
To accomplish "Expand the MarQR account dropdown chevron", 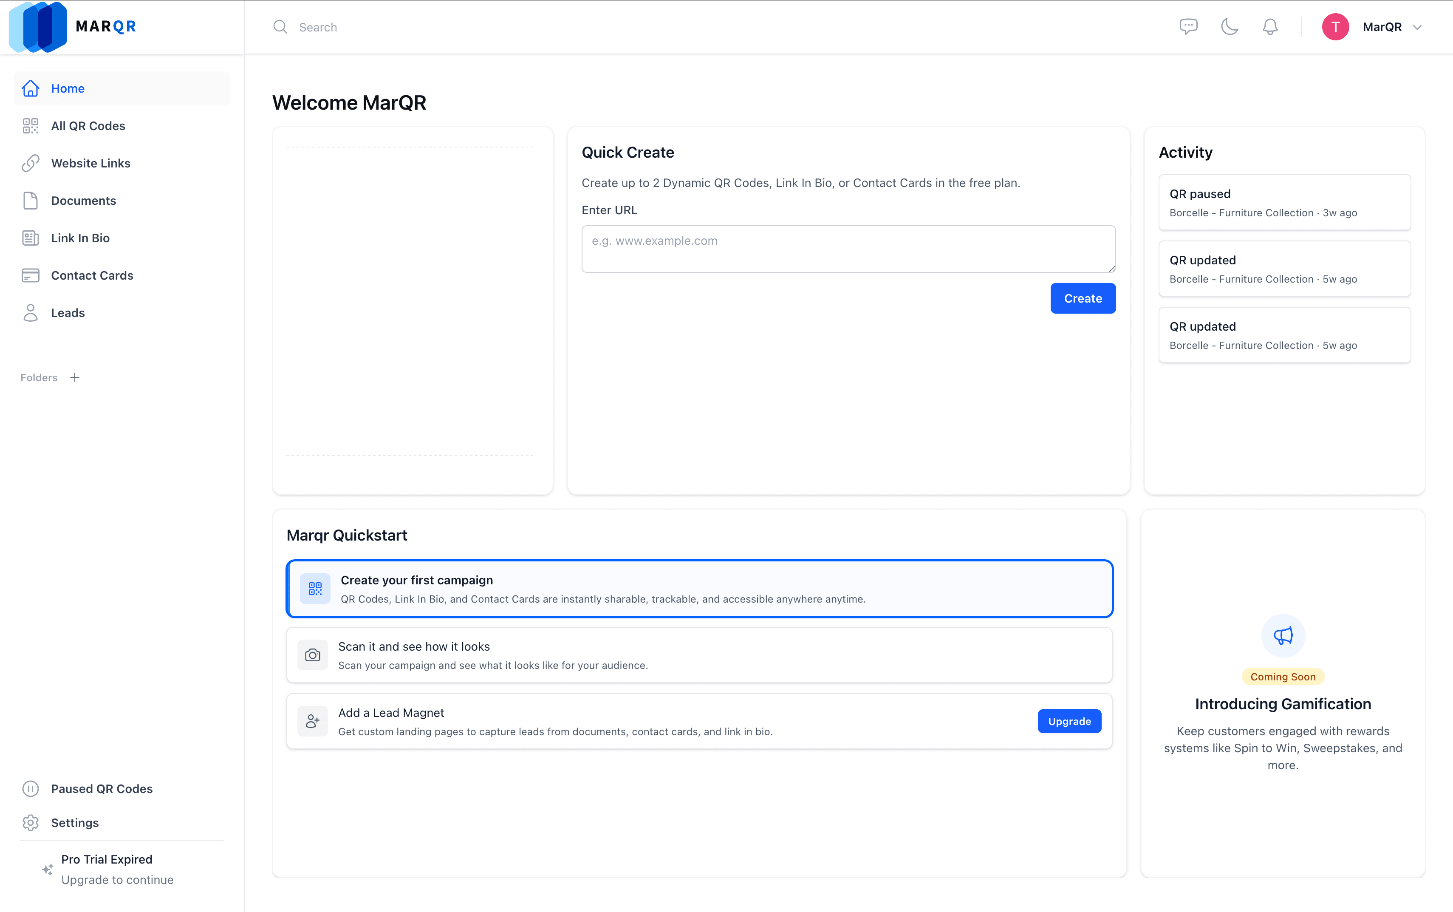I will click(x=1417, y=27).
